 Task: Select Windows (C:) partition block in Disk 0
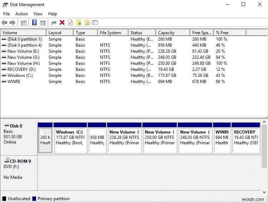pyautogui.click(x=70, y=137)
